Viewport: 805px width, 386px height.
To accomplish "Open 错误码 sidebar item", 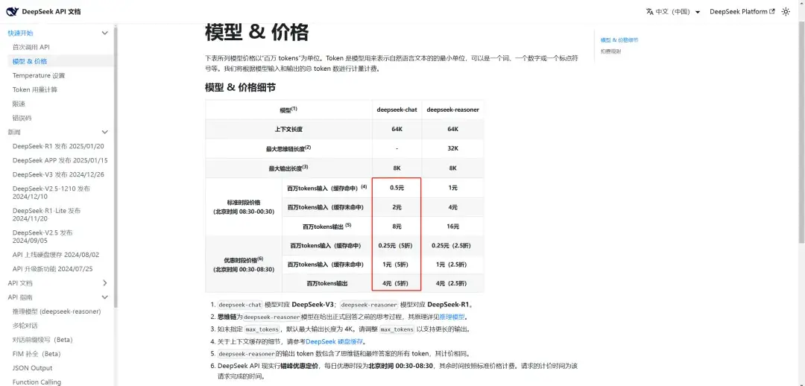I will click(x=22, y=118).
